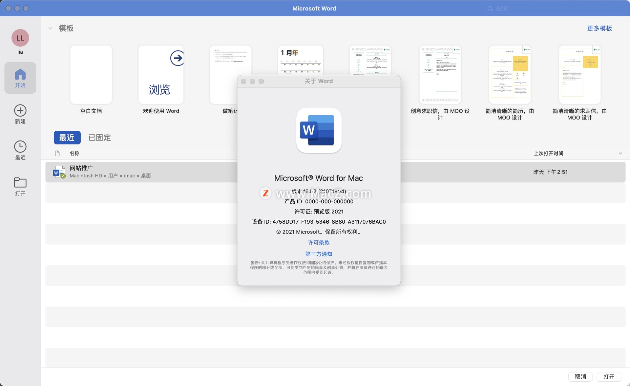Select the 空白文档 template thumbnail
630x386 pixels.
pyautogui.click(x=91, y=74)
